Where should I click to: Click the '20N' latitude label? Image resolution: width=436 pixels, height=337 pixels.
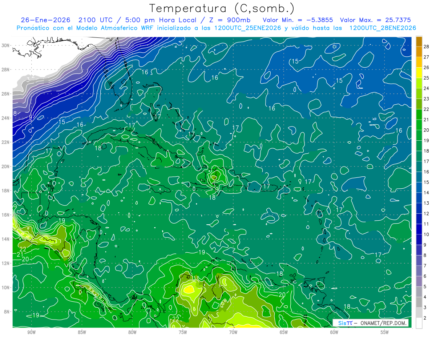6,167
